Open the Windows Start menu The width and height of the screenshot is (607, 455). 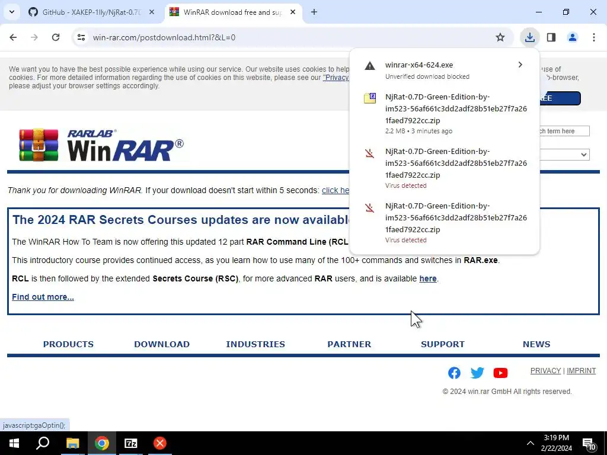[x=14, y=443]
